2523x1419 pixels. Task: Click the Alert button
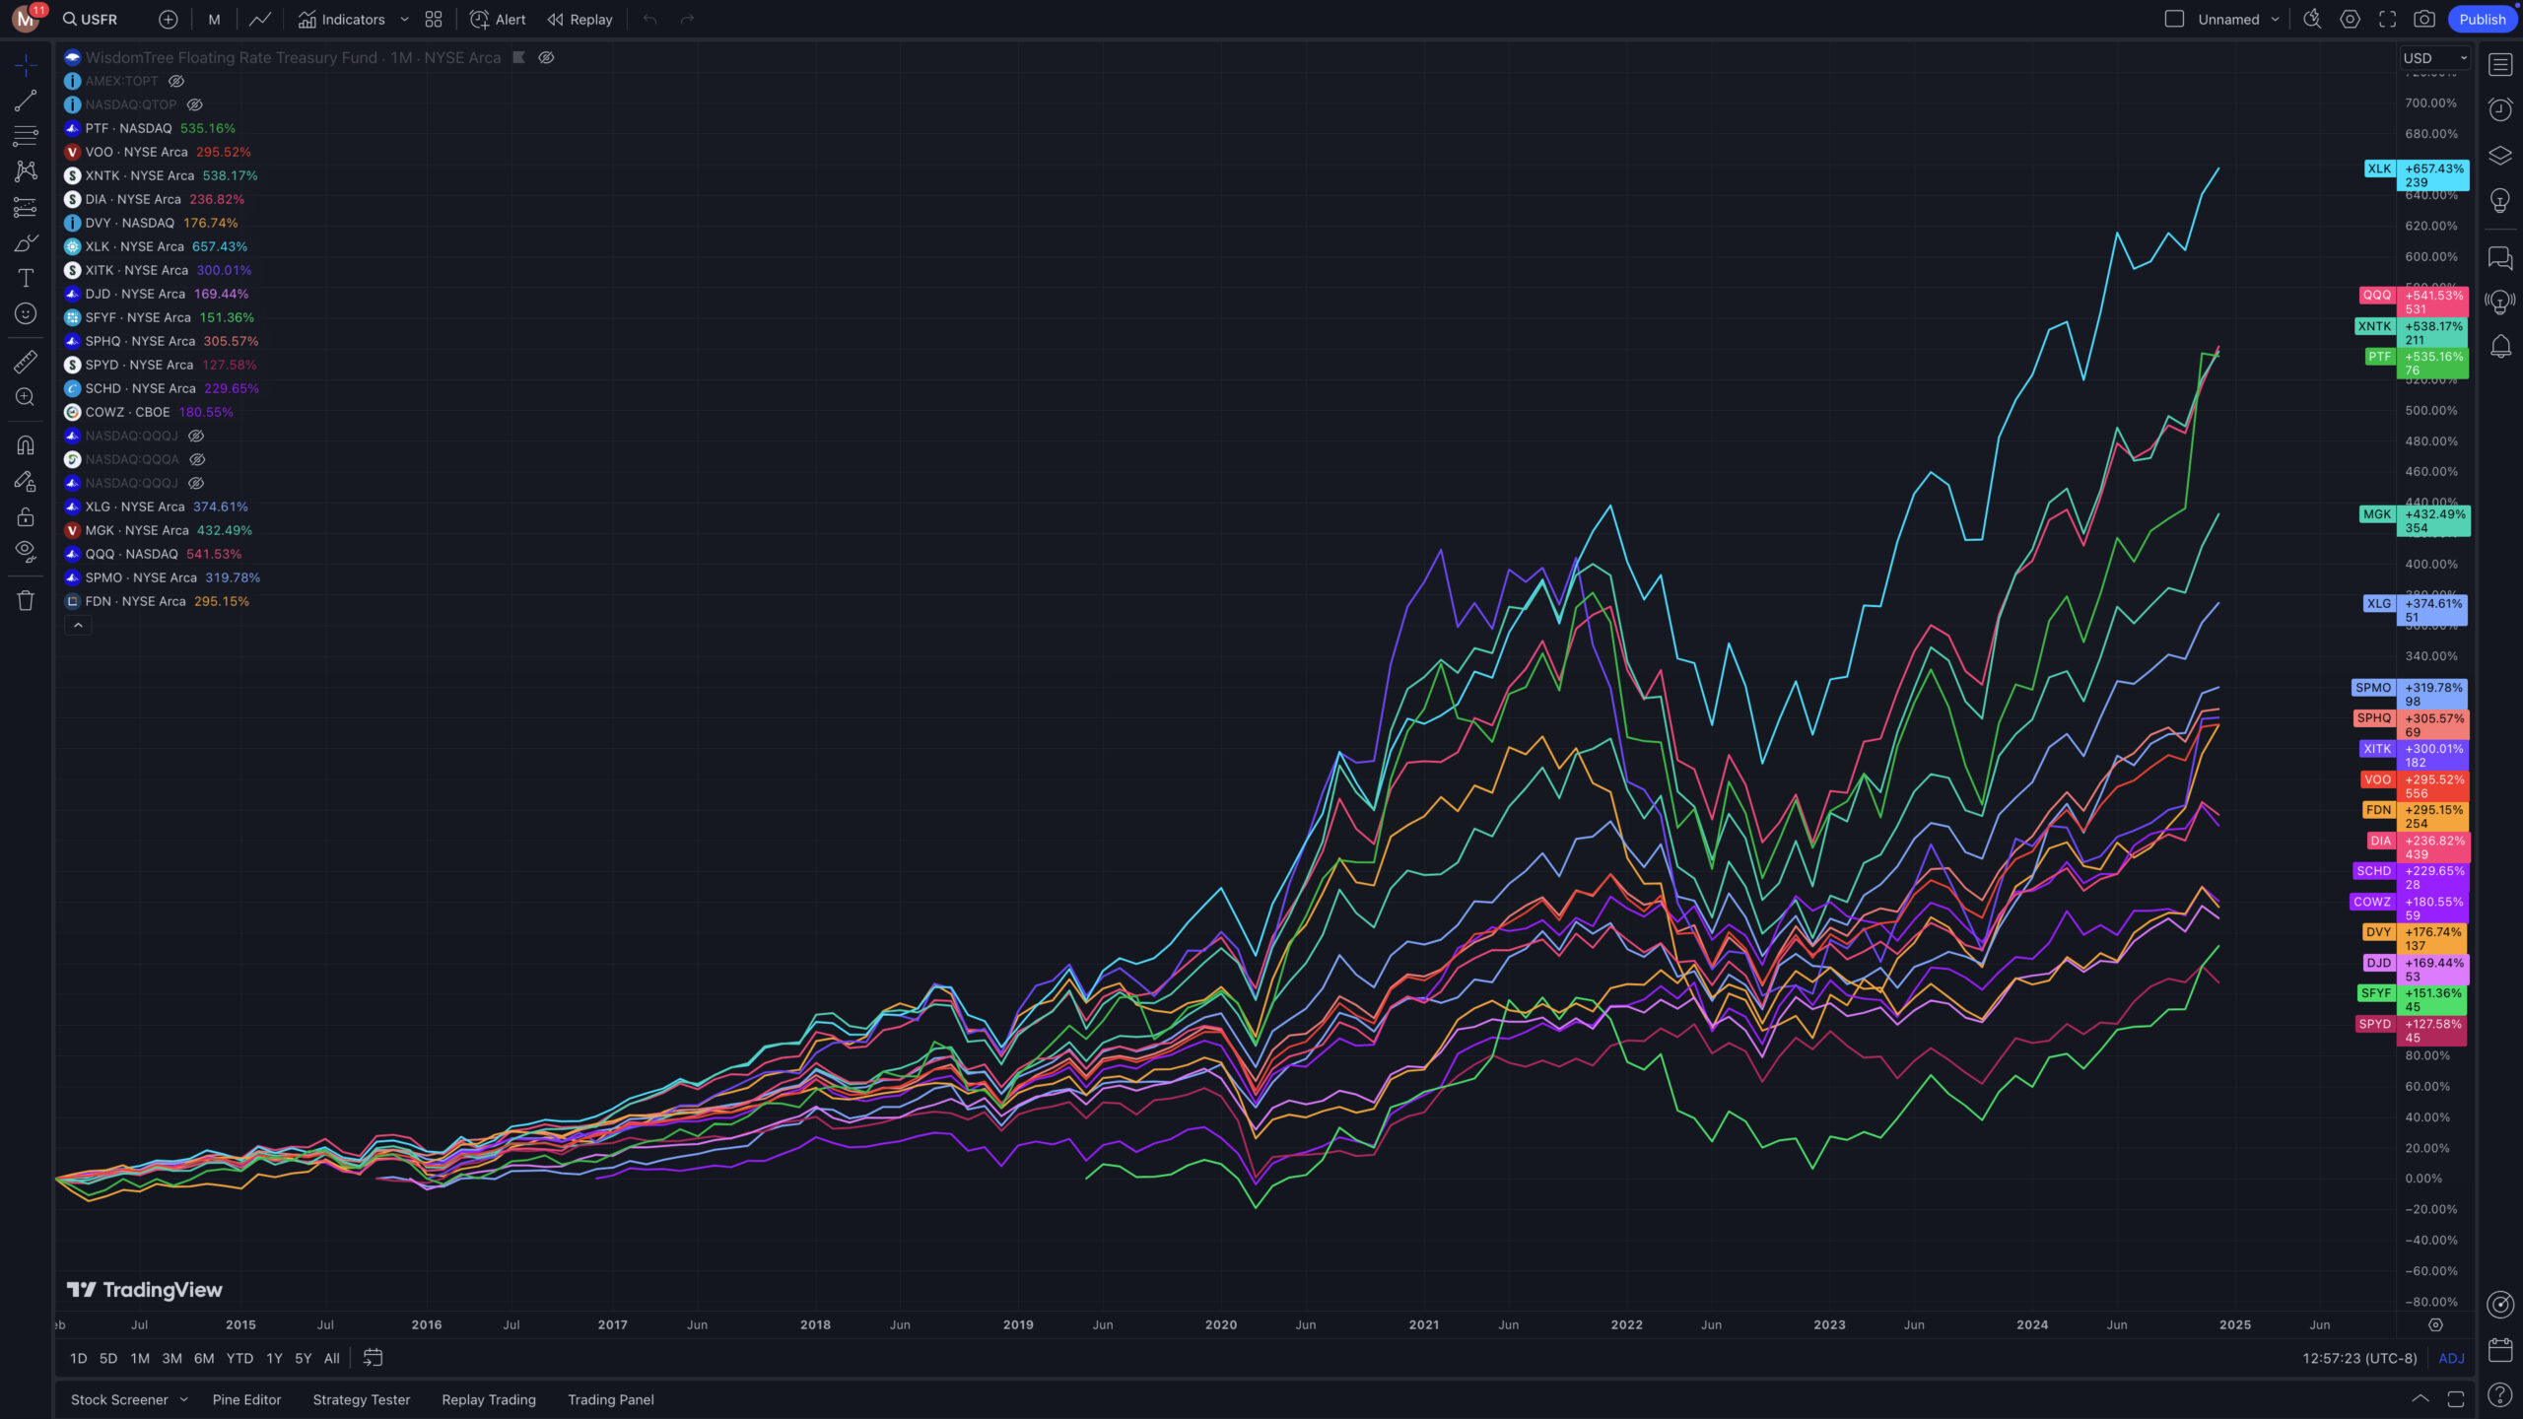pyautogui.click(x=498, y=19)
